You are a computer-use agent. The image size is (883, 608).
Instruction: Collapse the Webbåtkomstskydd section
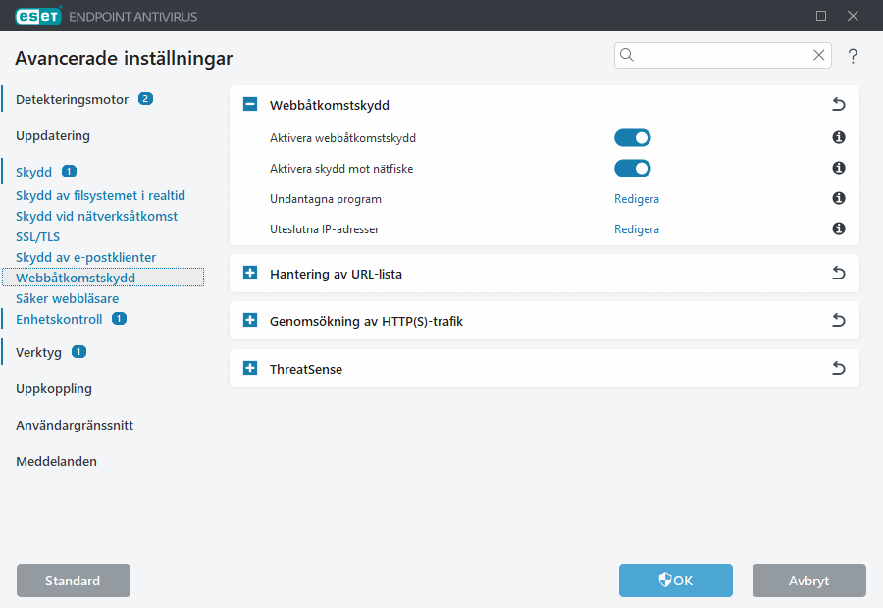[x=249, y=103]
